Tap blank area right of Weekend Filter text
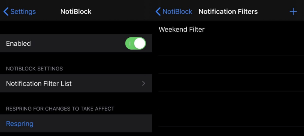304x136 pixels. click(252, 29)
